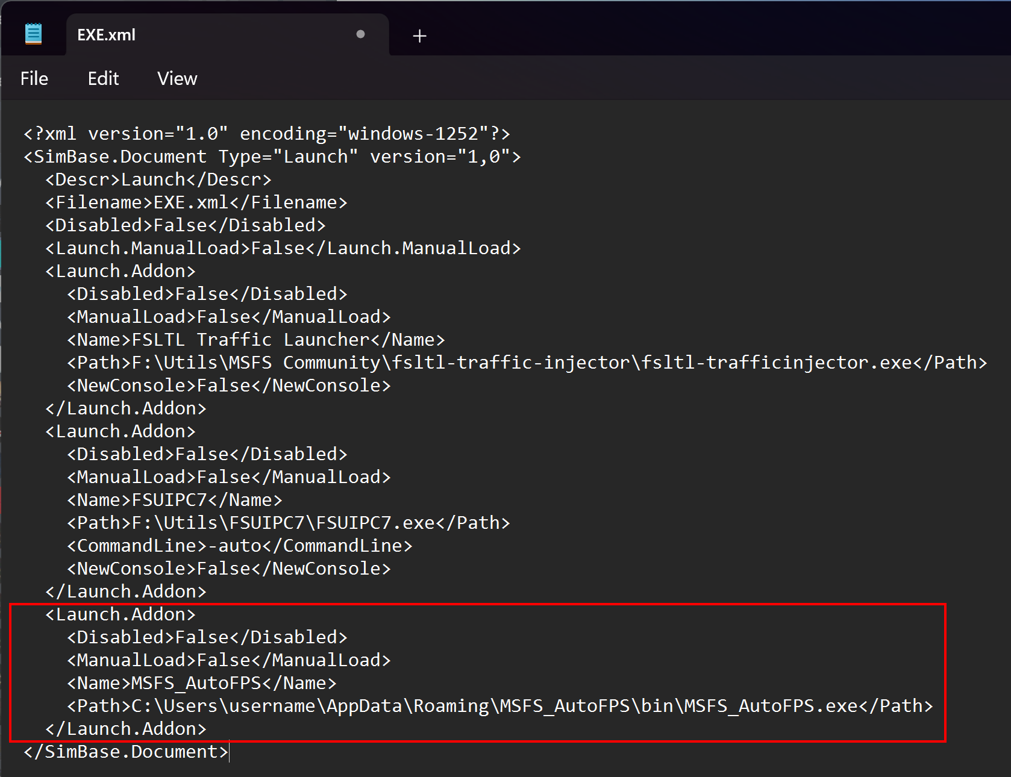Click the closing SimBase.Document tag line

[126, 752]
